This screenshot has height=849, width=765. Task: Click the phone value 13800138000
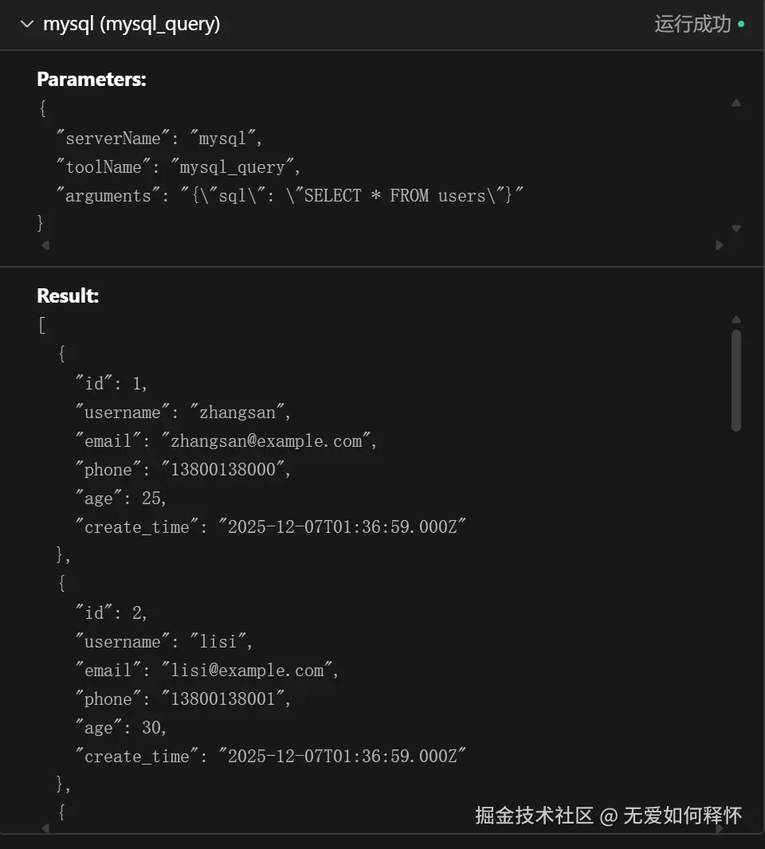point(224,470)
